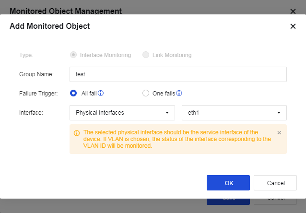Viewport: 306px width, 213px height.
Task: Expand the eth1 interface dropdown
Action: [x=234, y=113]
